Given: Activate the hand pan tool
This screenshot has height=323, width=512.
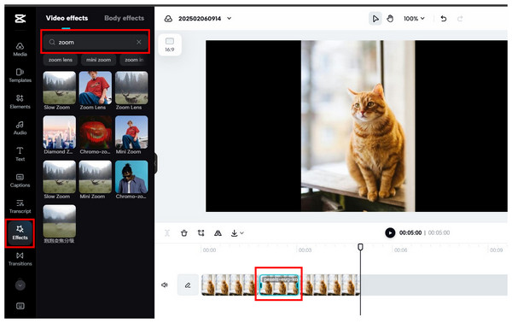Looking at the screenshot, I should [x=390, y=19].
